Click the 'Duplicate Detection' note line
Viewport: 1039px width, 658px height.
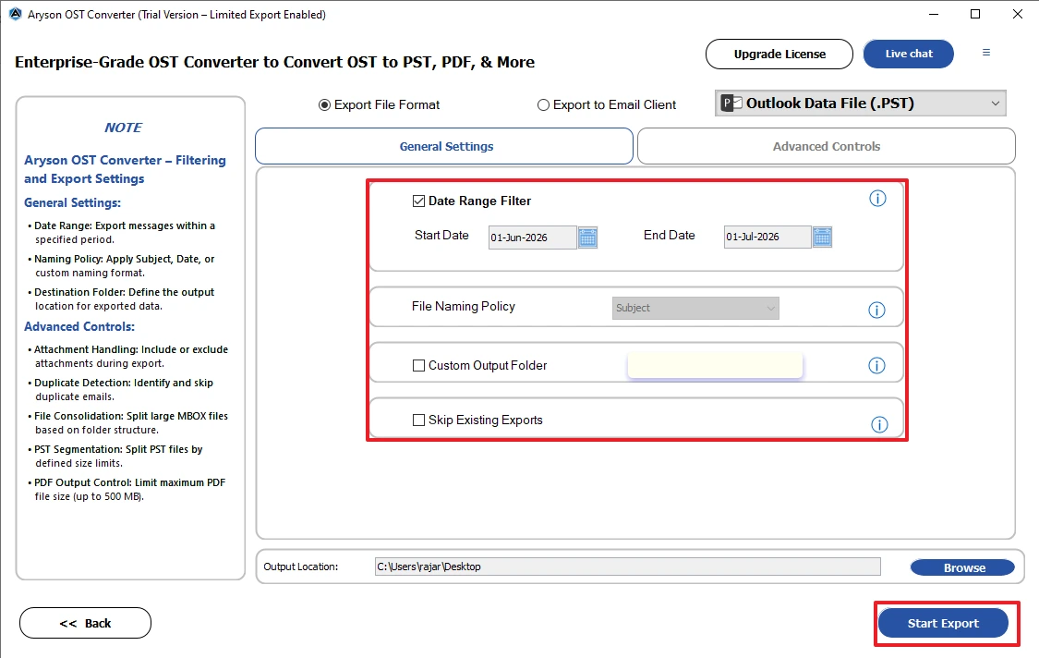click(123, 389)
